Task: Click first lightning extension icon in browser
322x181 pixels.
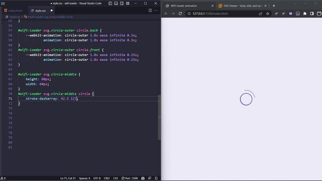Action: (276, 14)
